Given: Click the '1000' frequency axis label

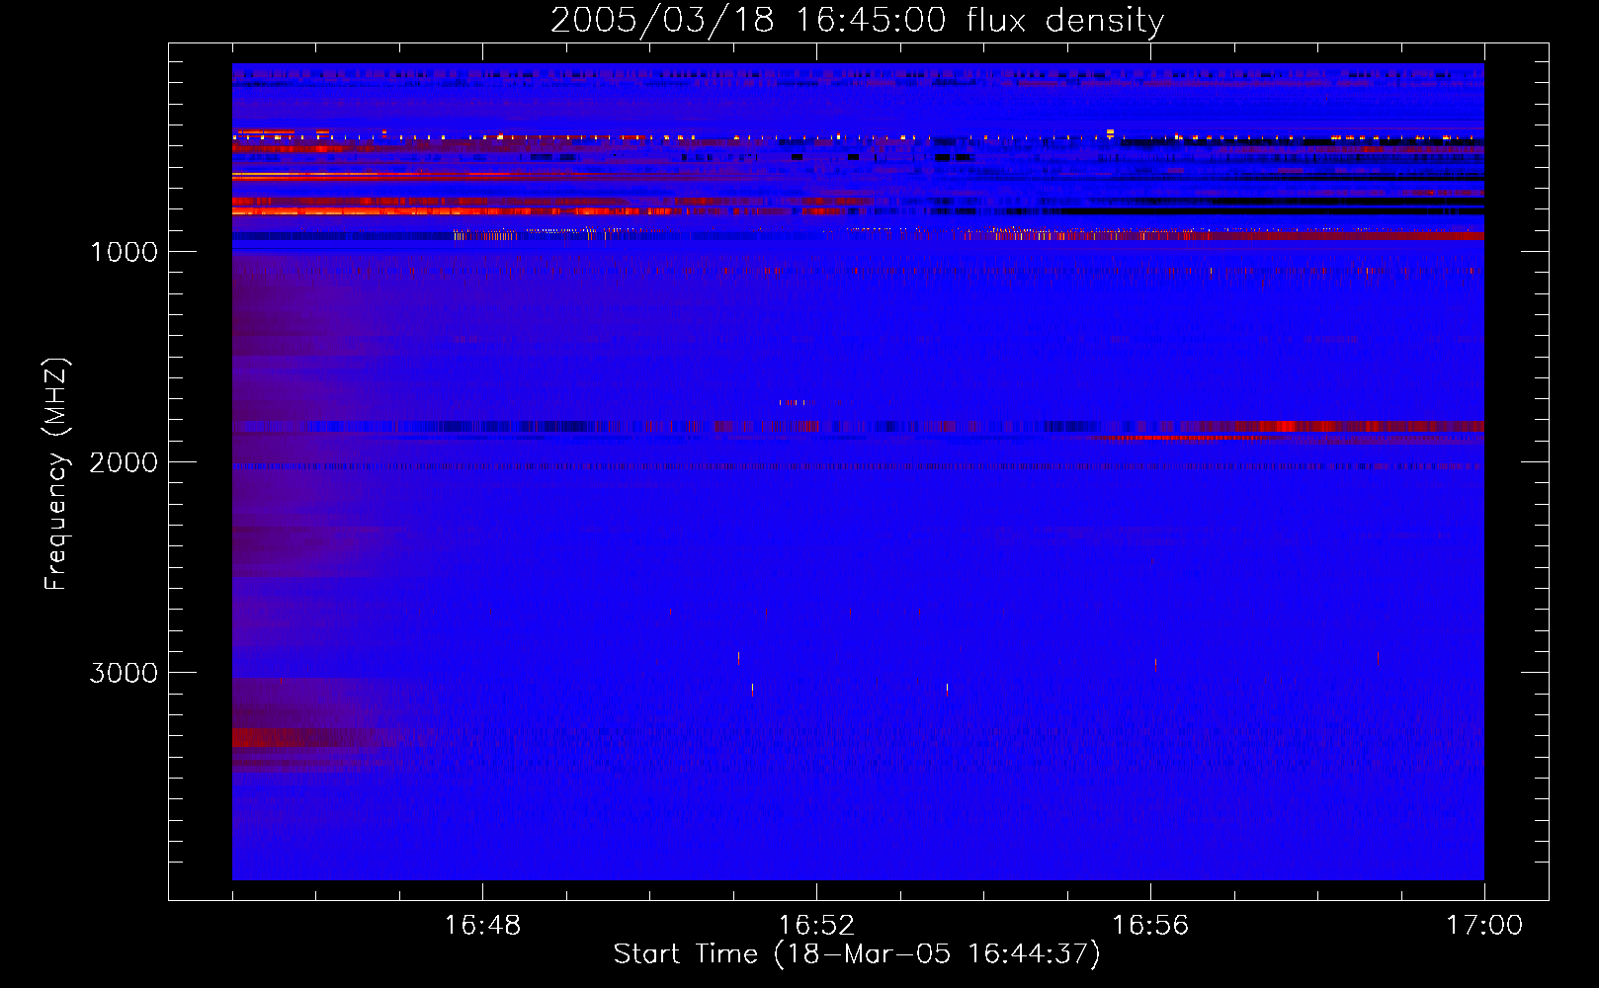Looking at the screenshot, I should coord(124,252).
